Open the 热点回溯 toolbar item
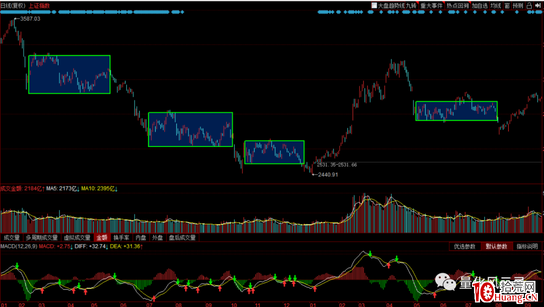This screenshot has height=307, width=544. [x=457, y=6]
